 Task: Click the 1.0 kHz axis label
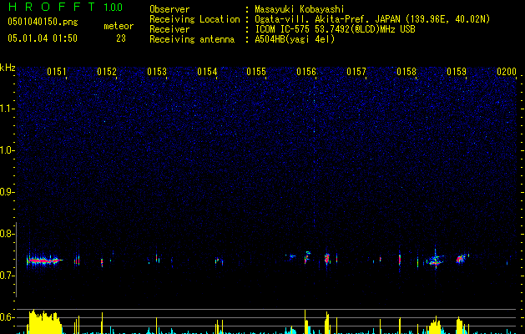(8, 150)
